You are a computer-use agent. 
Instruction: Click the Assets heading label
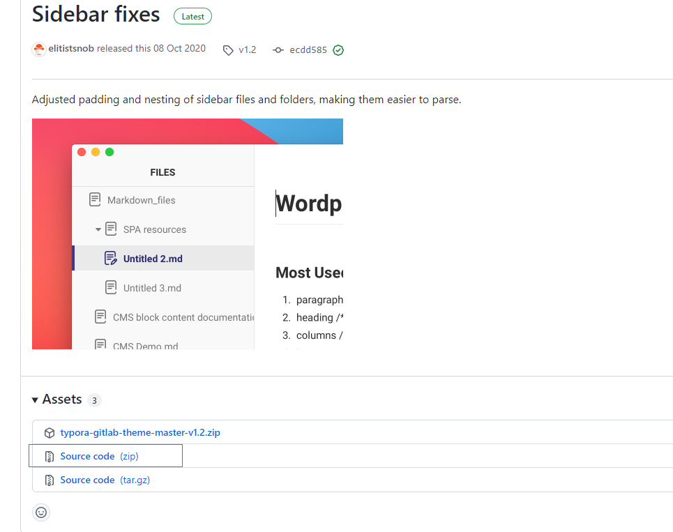point(62,400)
